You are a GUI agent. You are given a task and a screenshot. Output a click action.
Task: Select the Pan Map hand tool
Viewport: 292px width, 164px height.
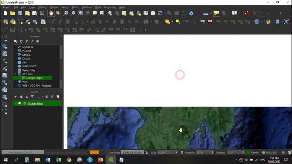(x=51, y=13)
